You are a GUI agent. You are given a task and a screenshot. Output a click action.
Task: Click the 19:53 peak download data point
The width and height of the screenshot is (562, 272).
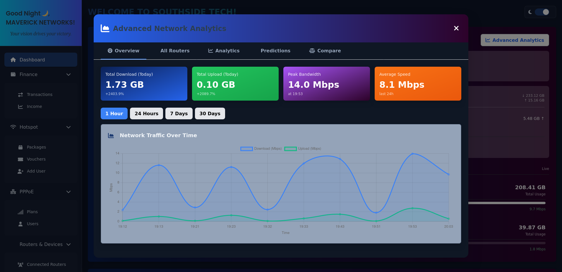pos(412,154)
